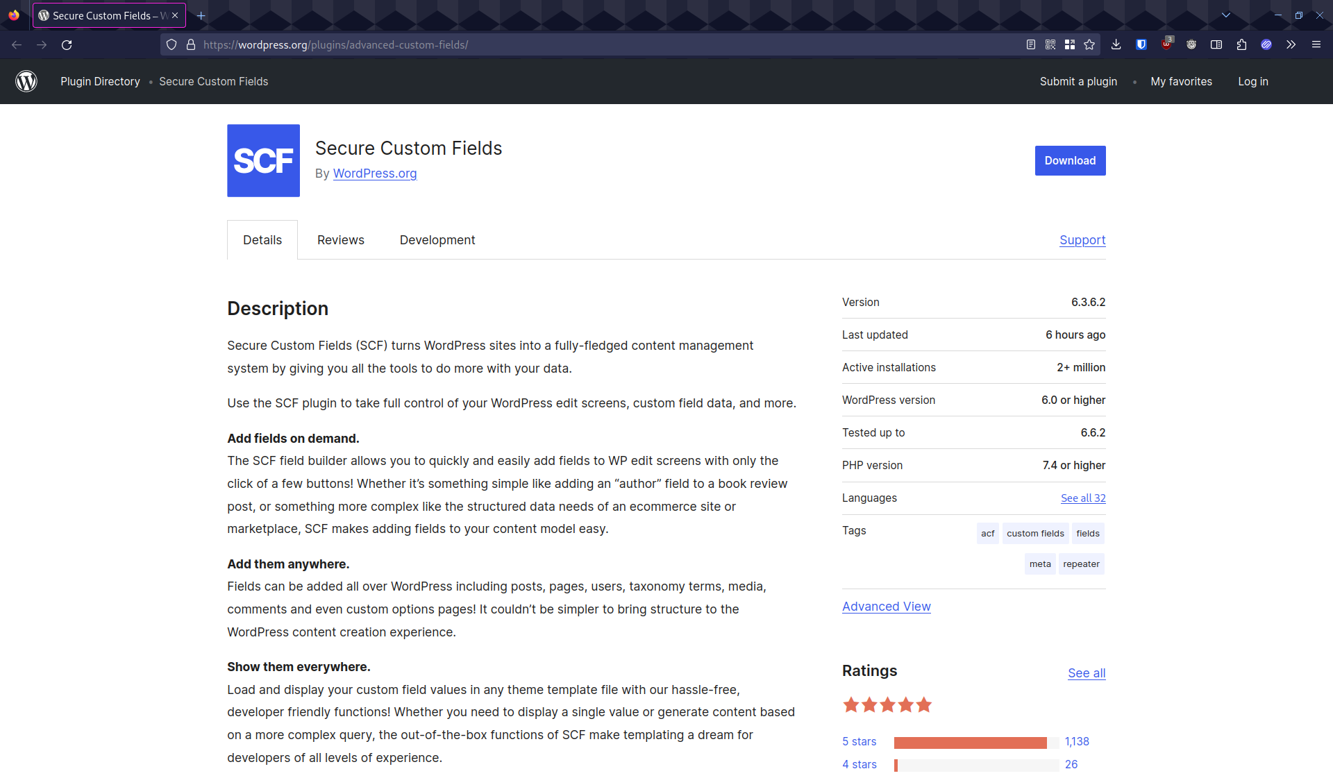Click the padlock site security indicator
This screenshot has height=778, width=1333.
[191, 44]
